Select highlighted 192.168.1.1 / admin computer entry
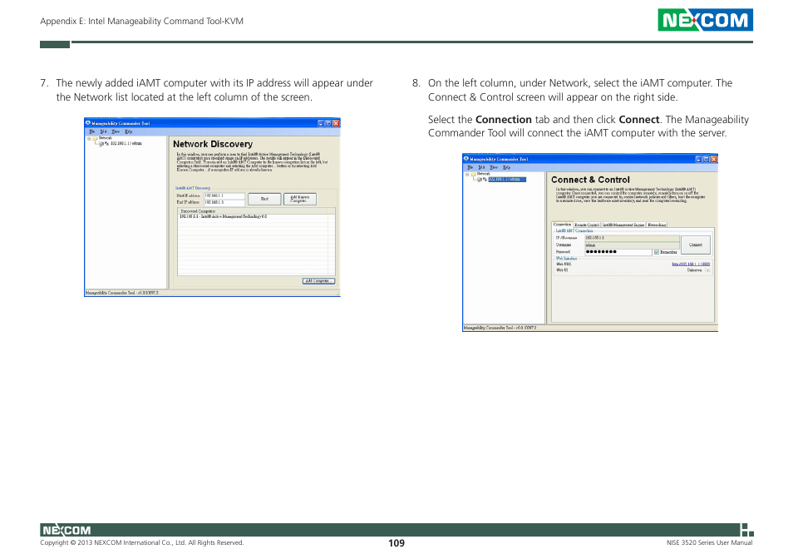 (x=507, y=180)
